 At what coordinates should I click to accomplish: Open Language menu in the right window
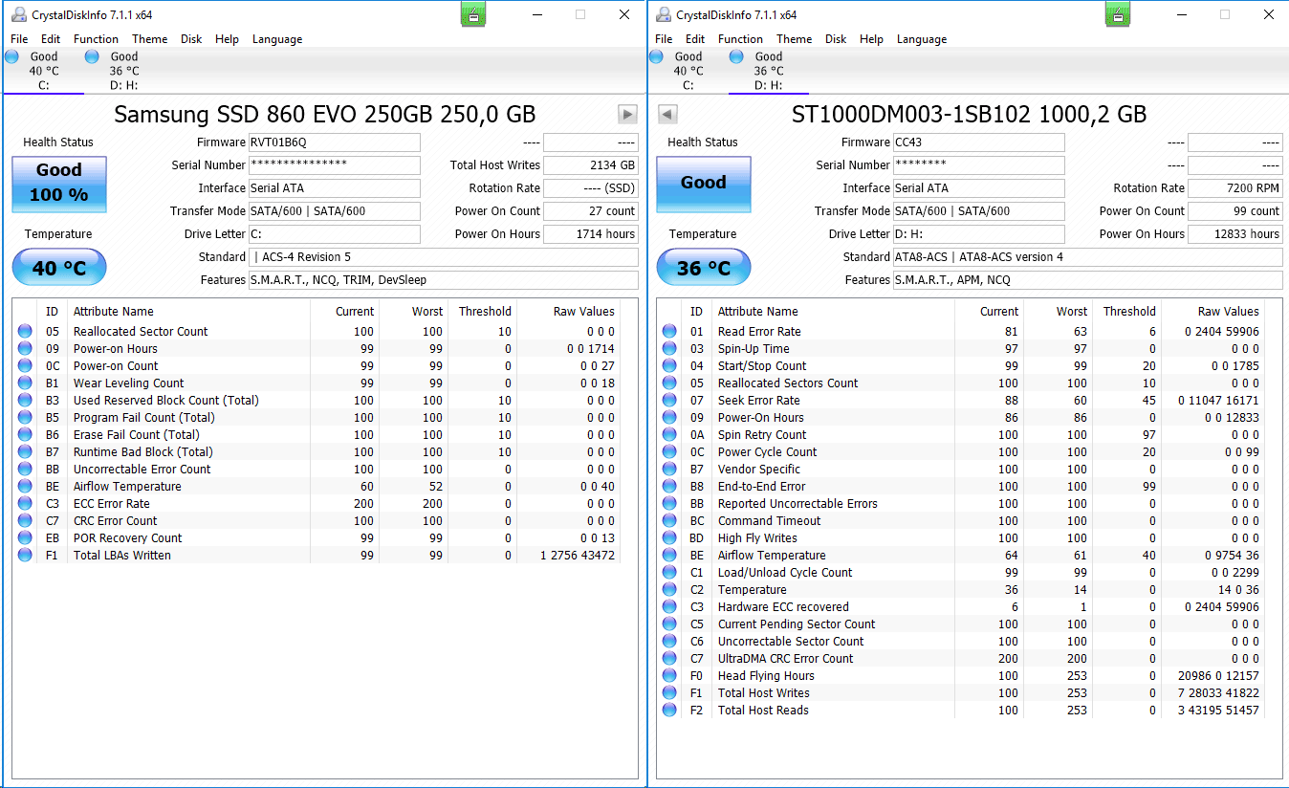click(x=922, y=39)
